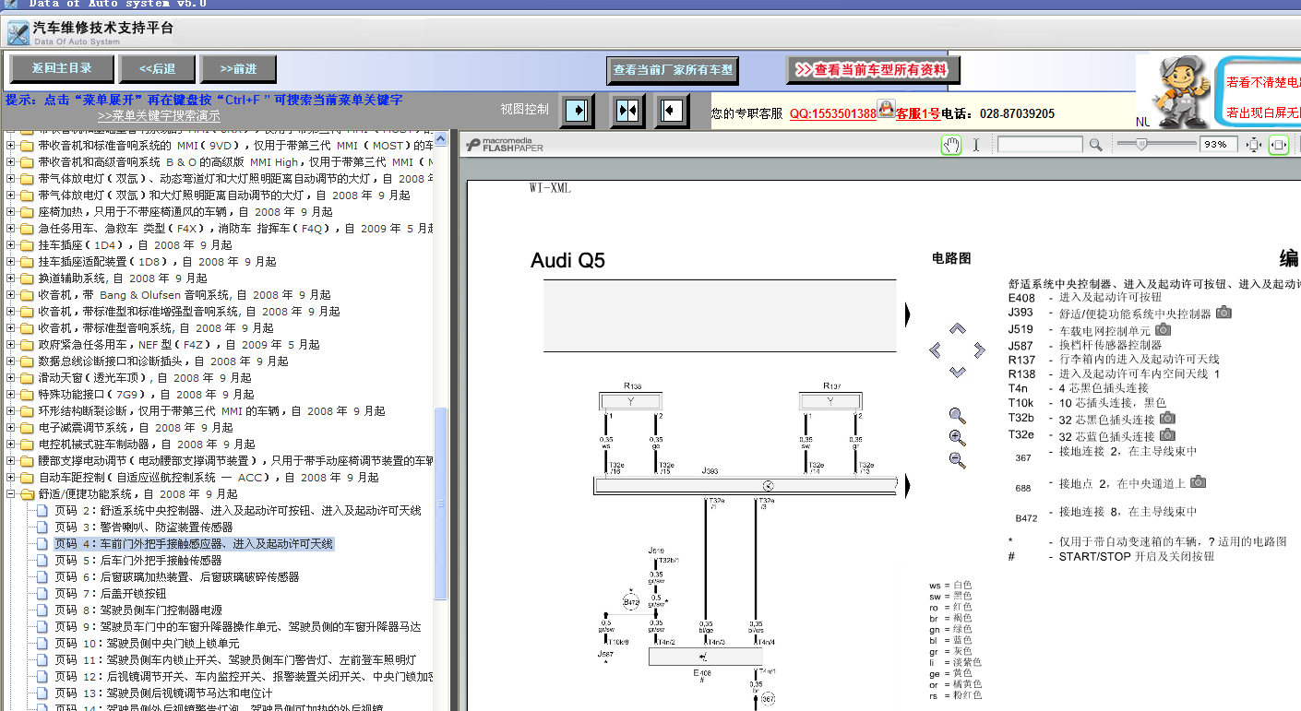Open page 6 后窗玻璃加热装置 entry

point(176,577)
